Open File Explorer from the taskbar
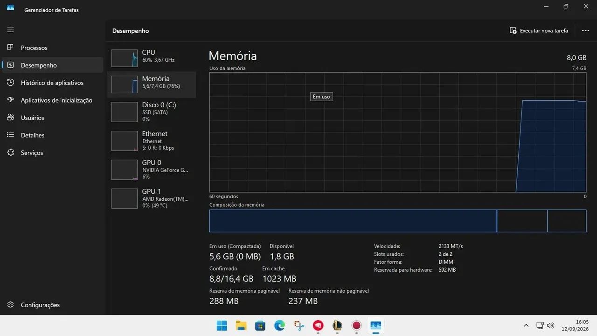597x336 pixels. pos(241,325)
